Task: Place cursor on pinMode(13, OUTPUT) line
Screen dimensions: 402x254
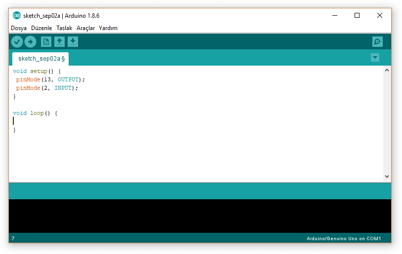Action: (x=50, y=79)
